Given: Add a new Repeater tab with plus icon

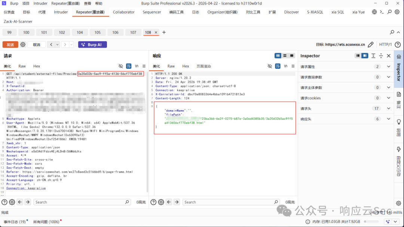Looking at the screenshot, I should tap(164, 33).
